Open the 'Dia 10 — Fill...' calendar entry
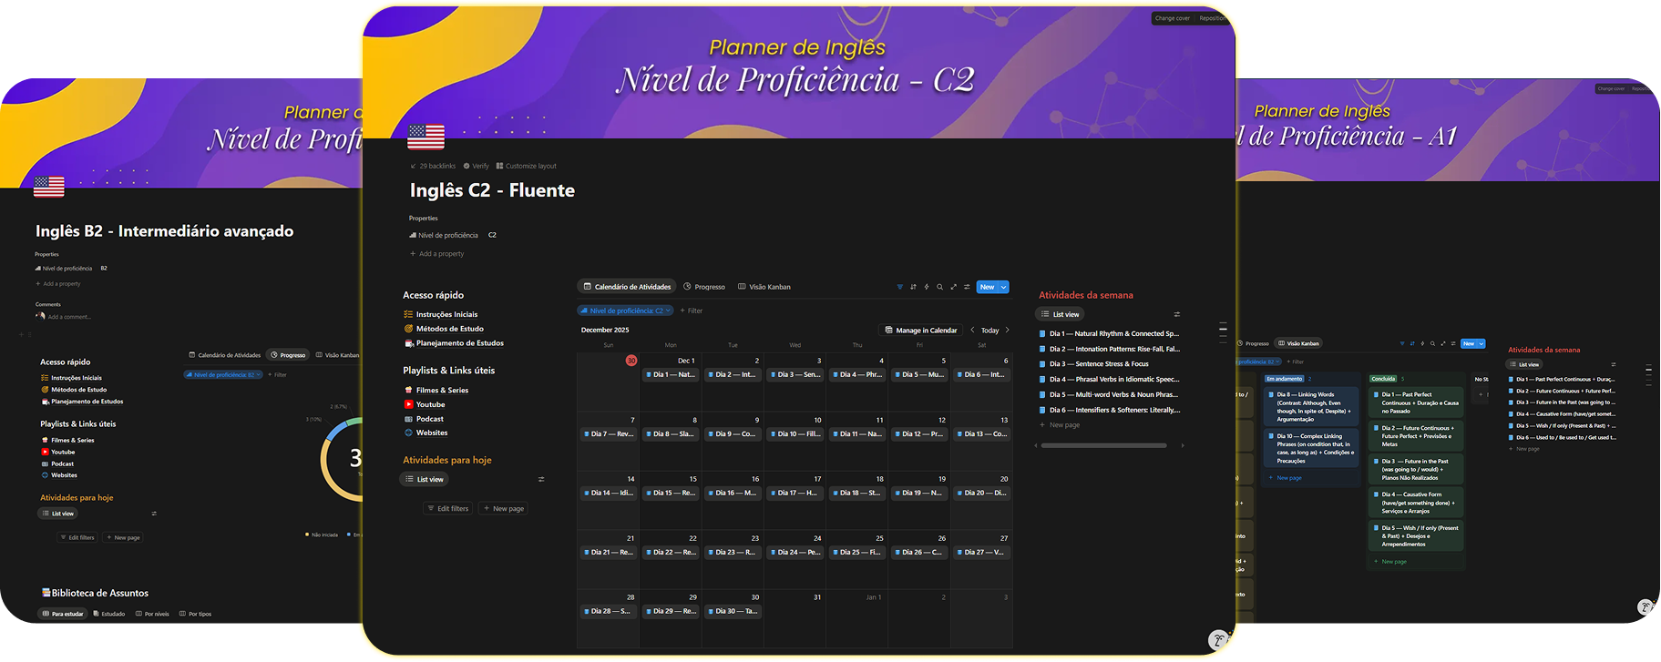The image size is (1661, 662). (799, 434)
